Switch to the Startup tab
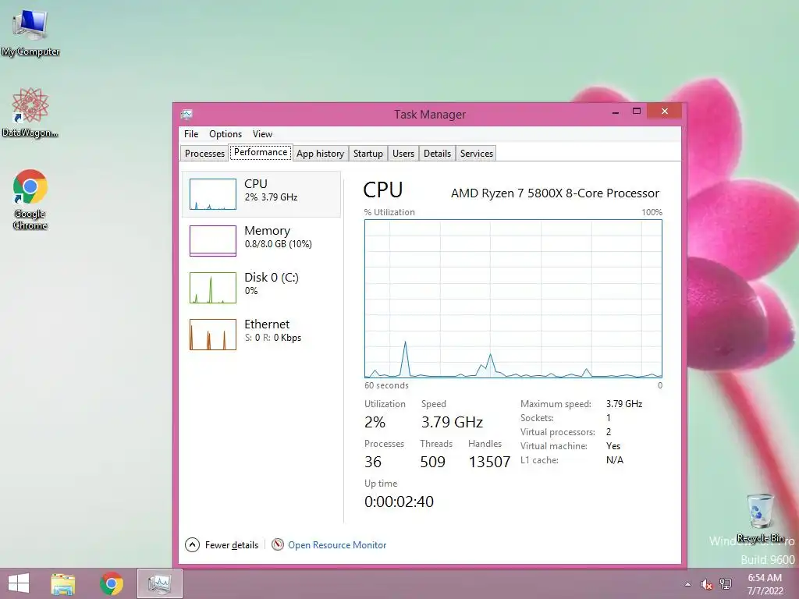Image resolution: width=799 pixels, height=599 pixels. click(368, 154)
